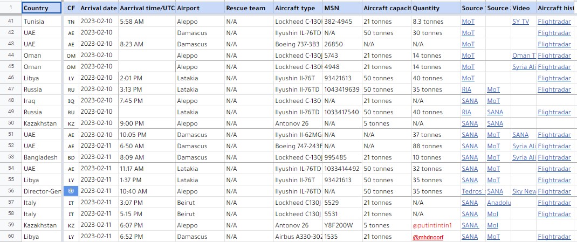577x242 pixels.
Task: Click the UN flag icon in row 56
Action: click(x=71, y=191)
